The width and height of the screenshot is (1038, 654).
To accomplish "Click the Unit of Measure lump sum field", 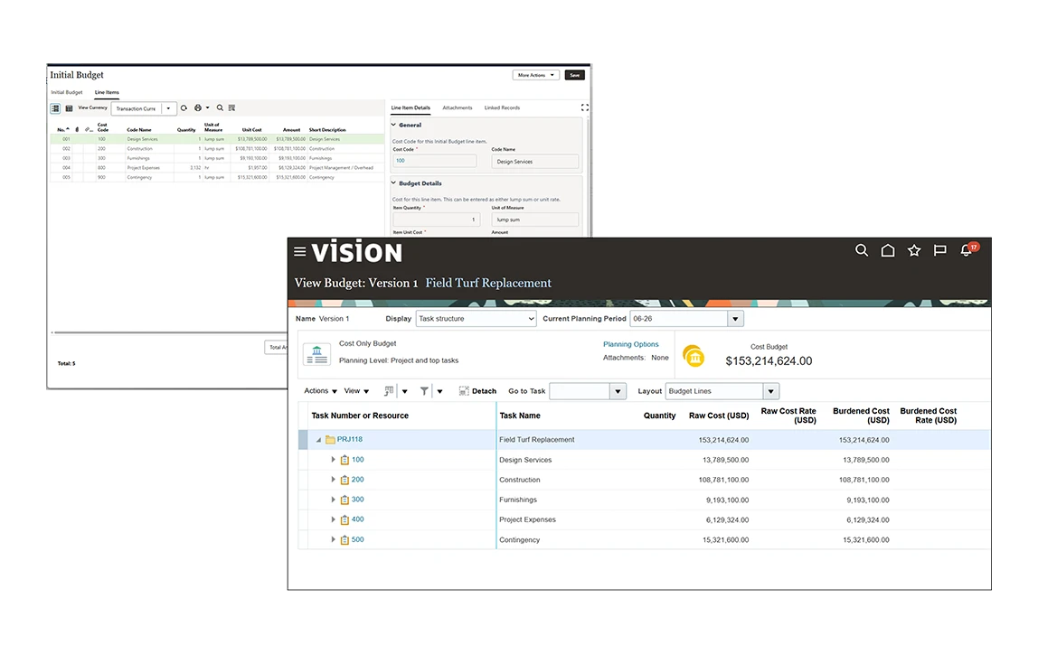I will click(x=535, y=220).
